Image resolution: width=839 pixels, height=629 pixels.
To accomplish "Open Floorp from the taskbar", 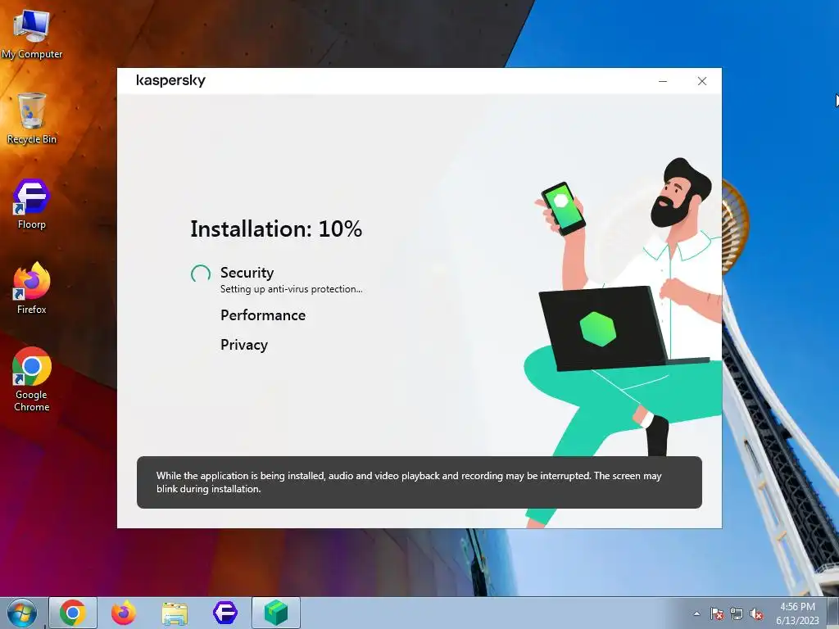I will coord(225,613).
